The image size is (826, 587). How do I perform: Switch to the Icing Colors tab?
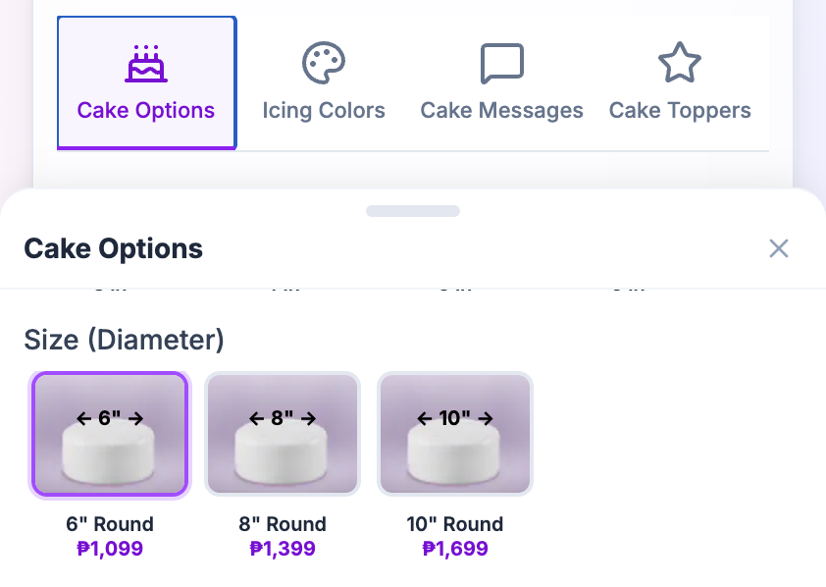click(x=324, y=83)
